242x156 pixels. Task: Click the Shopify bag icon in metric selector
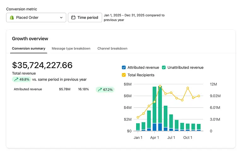coord(12,18)
